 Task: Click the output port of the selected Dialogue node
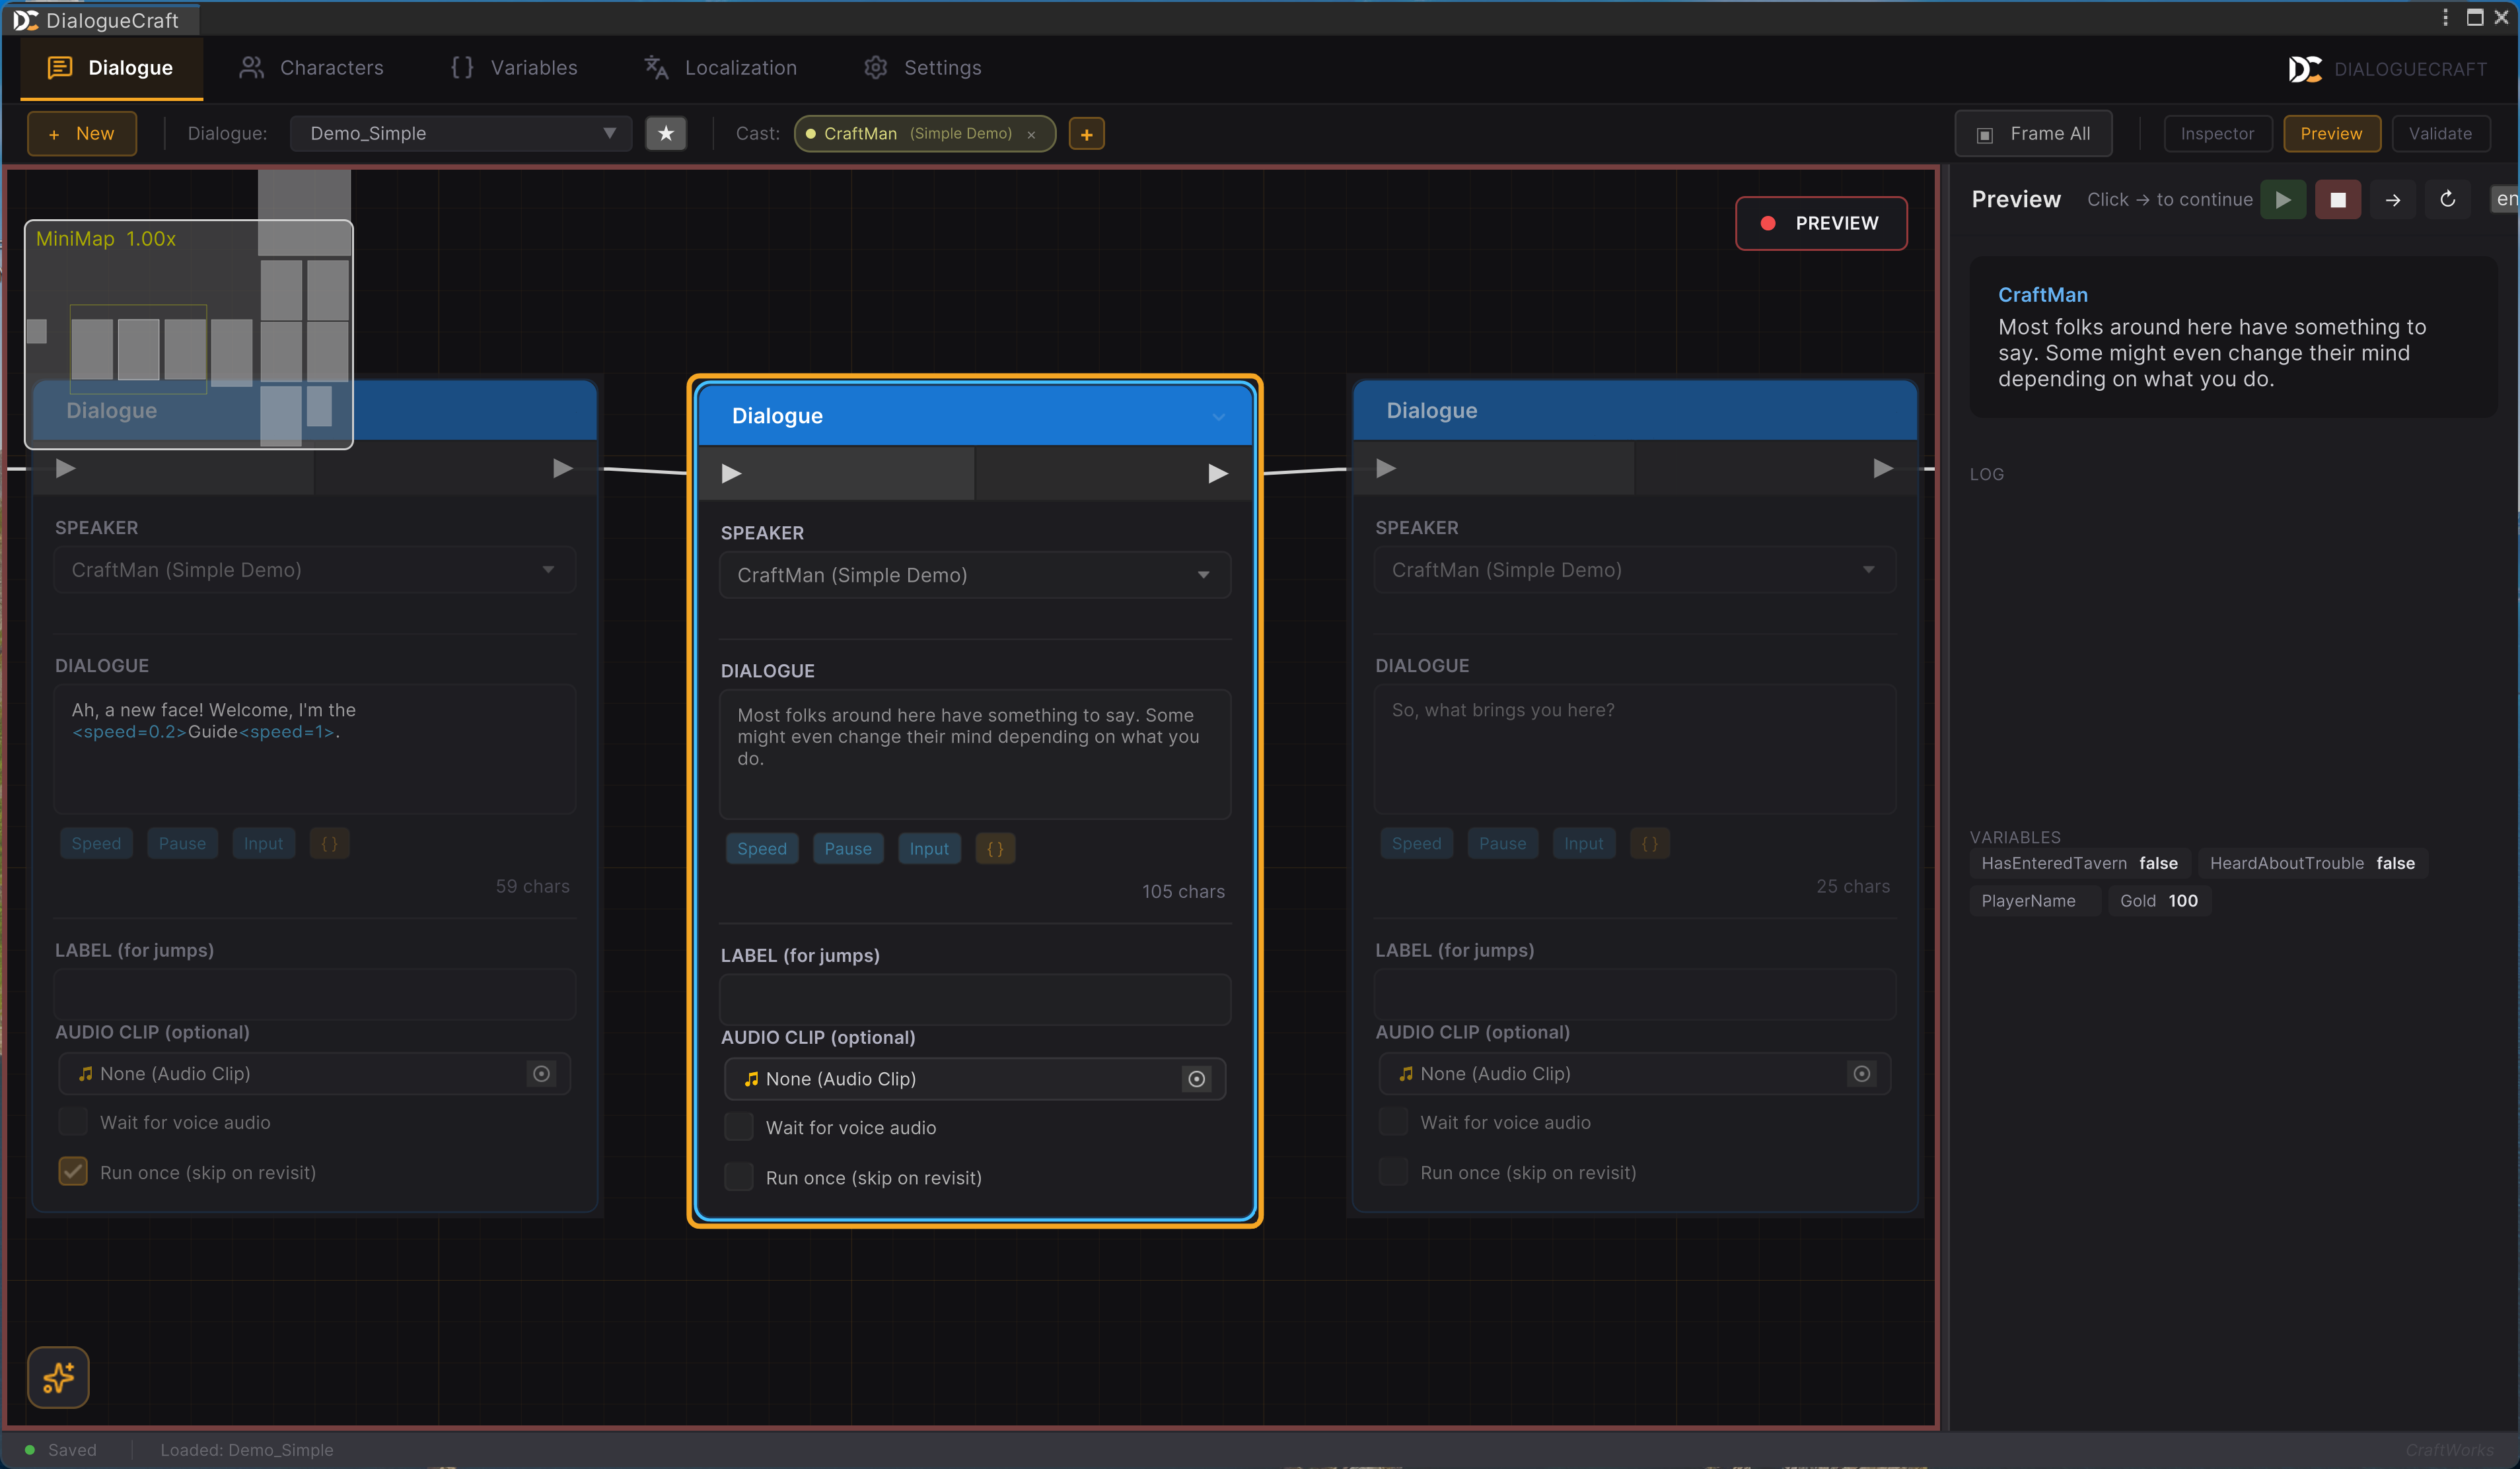1217,473
